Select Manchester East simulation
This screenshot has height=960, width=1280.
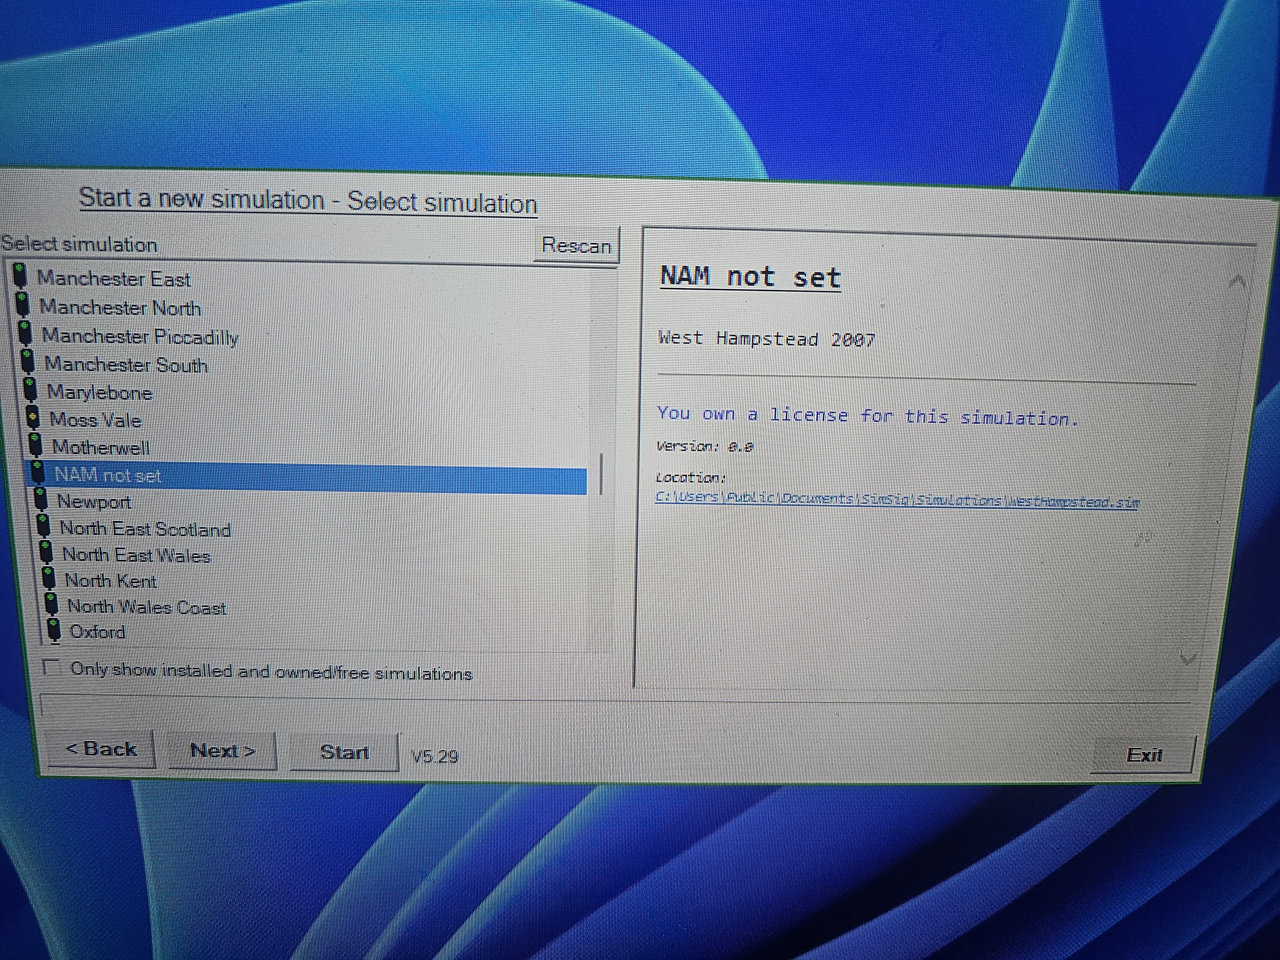[x=114, y=279]
